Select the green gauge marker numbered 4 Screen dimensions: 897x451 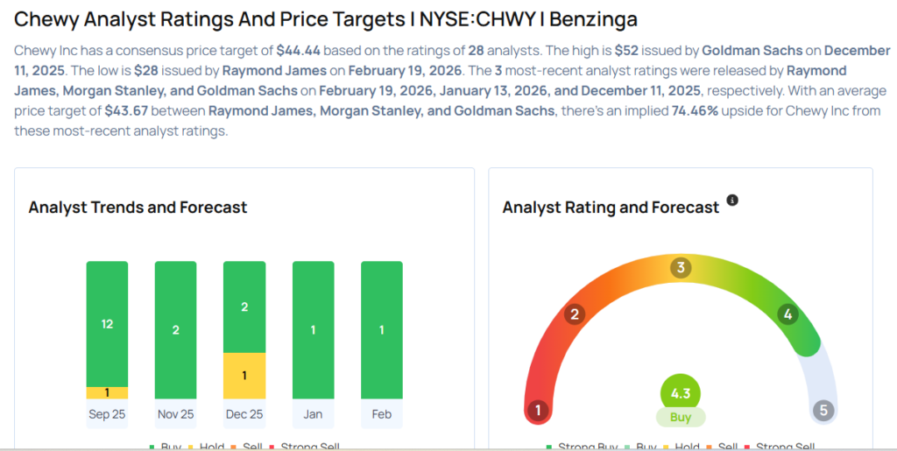click(x=788, y=314)
